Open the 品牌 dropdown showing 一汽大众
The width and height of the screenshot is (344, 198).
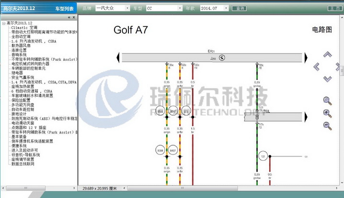(112, 8)
